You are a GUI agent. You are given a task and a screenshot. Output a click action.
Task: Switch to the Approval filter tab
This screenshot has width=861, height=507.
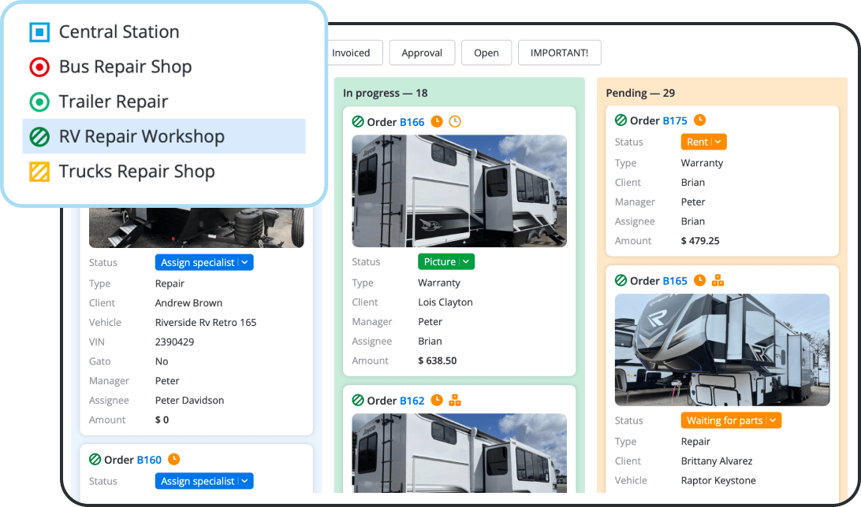point(422,53)
